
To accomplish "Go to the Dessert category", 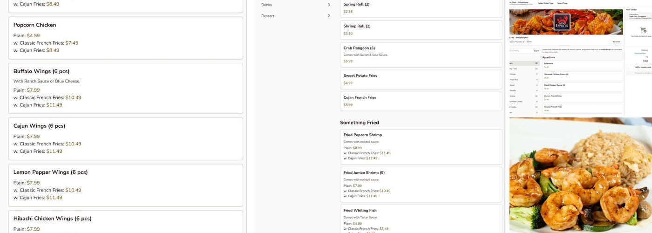I will click(295, 16).
